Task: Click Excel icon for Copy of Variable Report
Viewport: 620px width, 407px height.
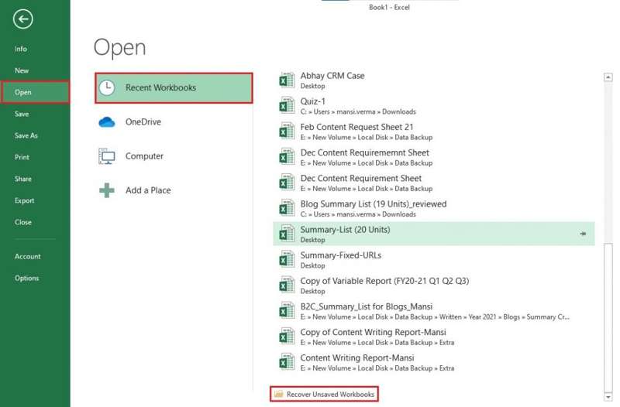Action: point(287,286)
